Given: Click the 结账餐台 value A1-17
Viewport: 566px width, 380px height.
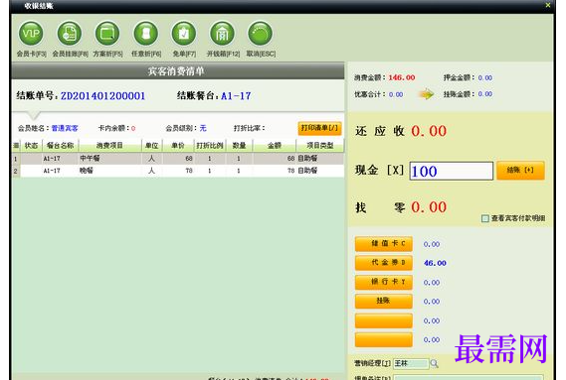Looking at the screenshot, I should 236,96.
